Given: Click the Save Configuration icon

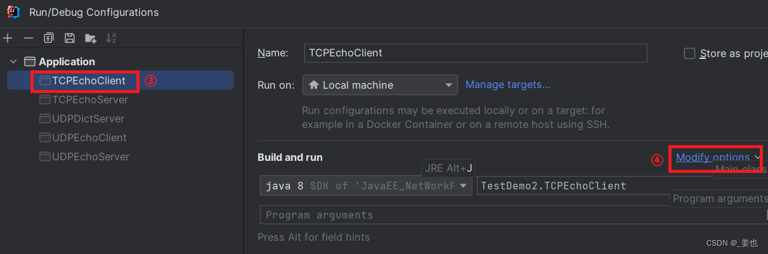Looking at the screenshot, I should tap(70, 38).
